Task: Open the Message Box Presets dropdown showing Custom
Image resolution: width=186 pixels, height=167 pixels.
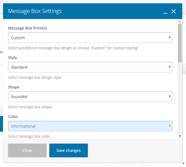Action: (x=90, y=38)
